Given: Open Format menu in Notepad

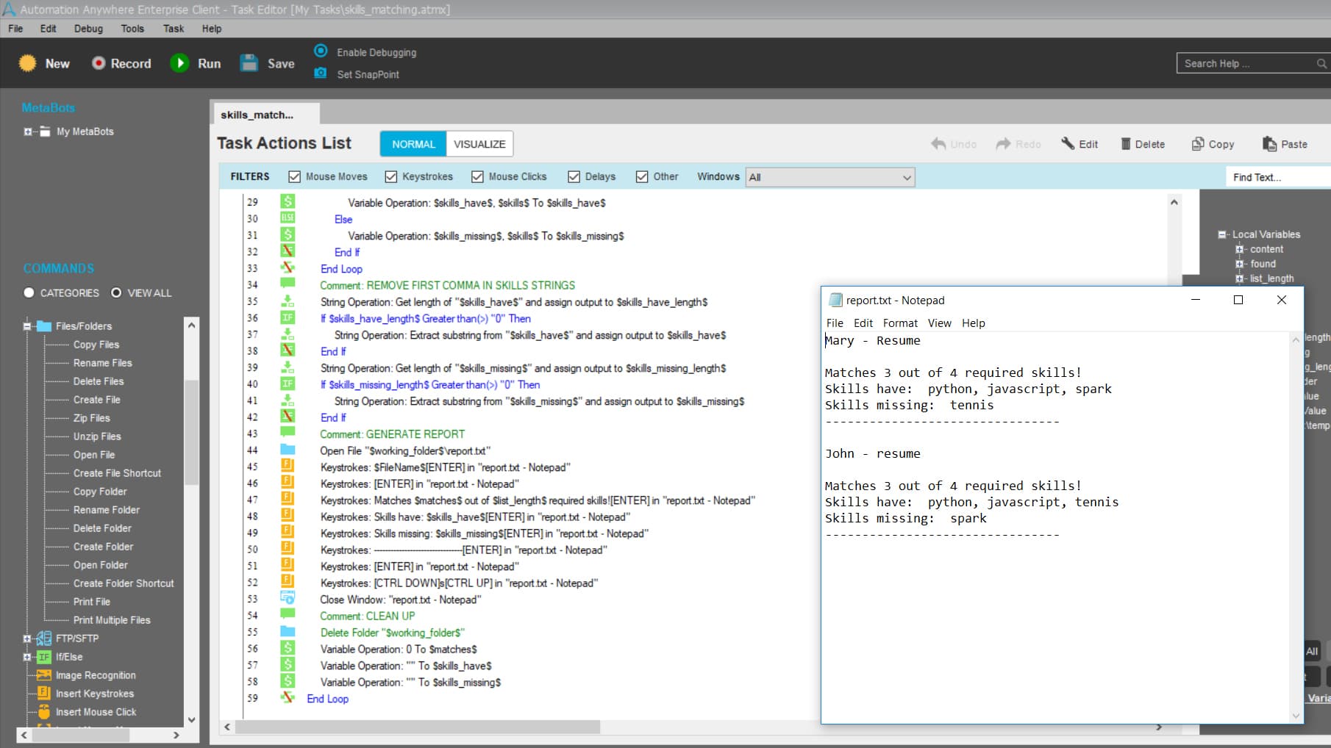Looking at the screenshot, I should point(900,323).
